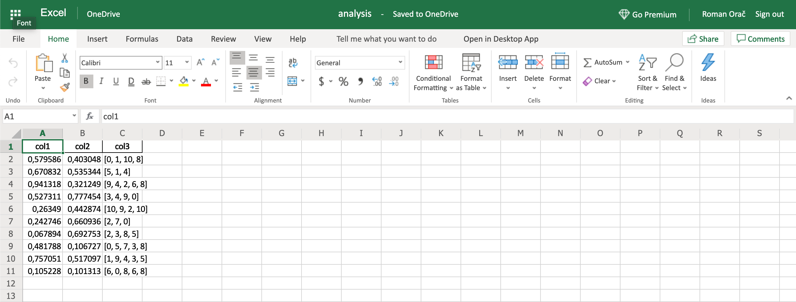Apply percent style to the cell
This screenshot has height=302, width=796.
tap(343, 81)
